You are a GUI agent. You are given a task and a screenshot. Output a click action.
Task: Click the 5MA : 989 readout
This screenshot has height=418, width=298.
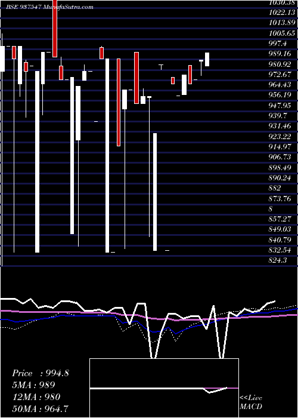(x=33, y=385)
